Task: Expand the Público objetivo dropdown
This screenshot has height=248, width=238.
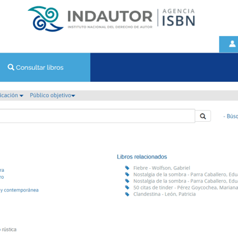Action: (x=53, y=95)
